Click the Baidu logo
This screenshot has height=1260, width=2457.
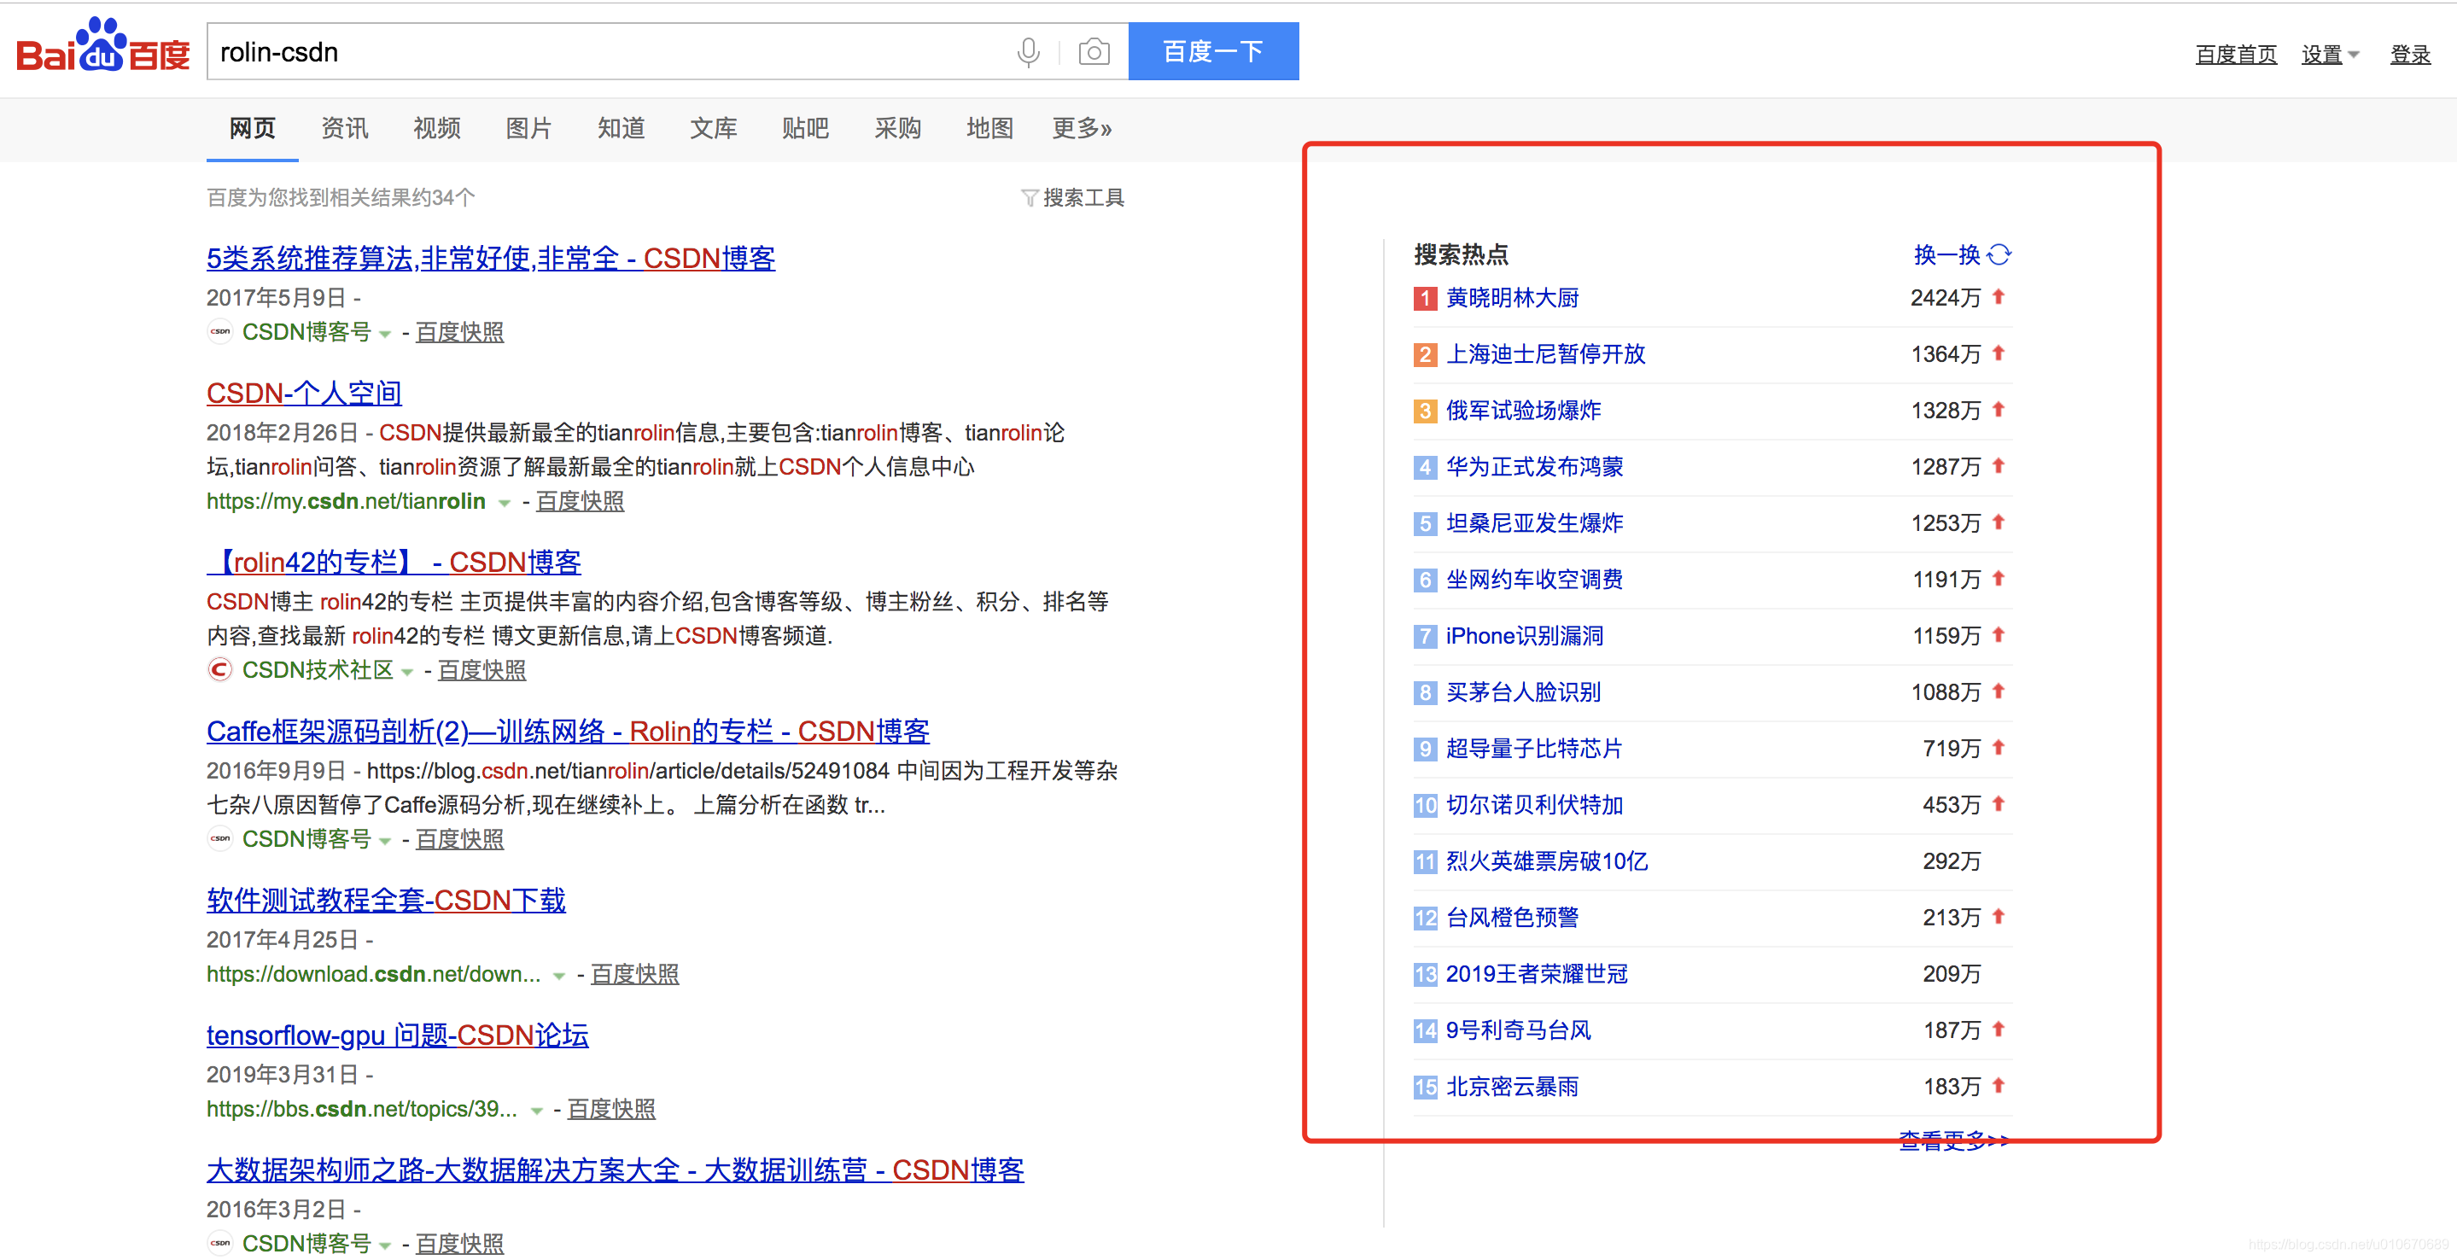tap(103, 48)
